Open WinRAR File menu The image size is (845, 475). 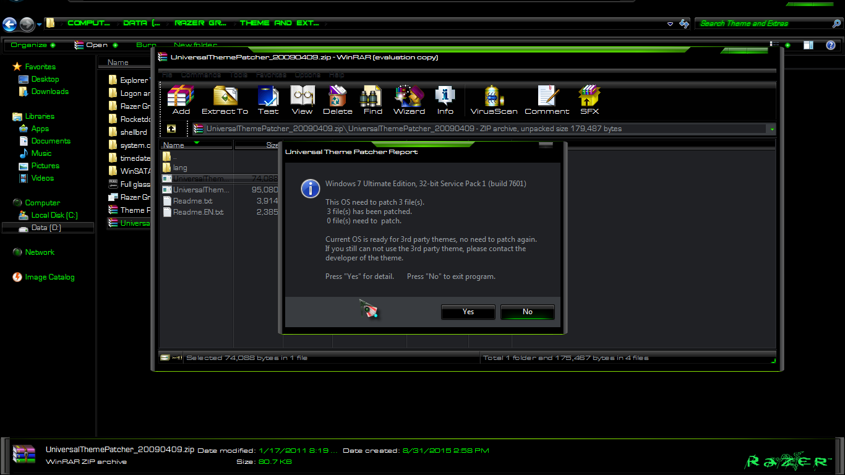(167, 75)
